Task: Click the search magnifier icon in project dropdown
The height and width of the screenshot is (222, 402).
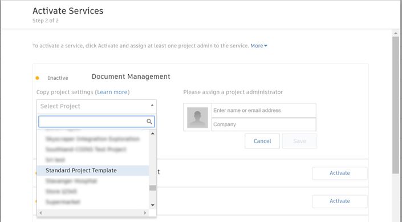Action: coord(149,122)
